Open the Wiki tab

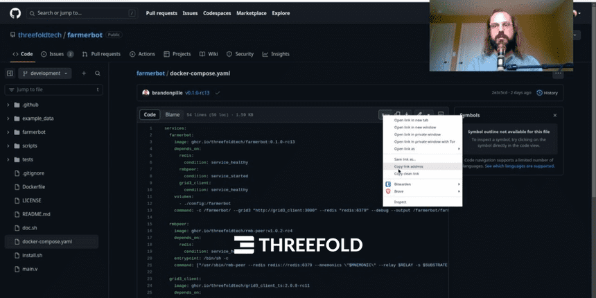pyautogui.click(x=209, y=54)
